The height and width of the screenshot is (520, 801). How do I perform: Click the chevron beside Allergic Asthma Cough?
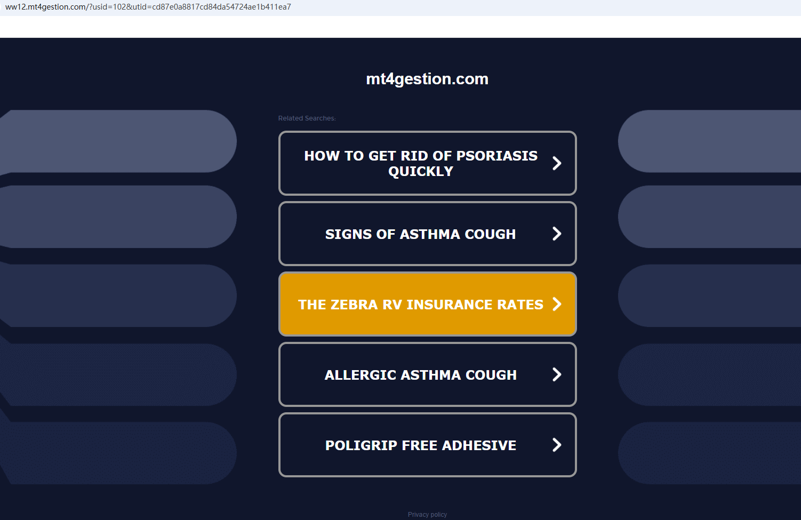point(557,374)
